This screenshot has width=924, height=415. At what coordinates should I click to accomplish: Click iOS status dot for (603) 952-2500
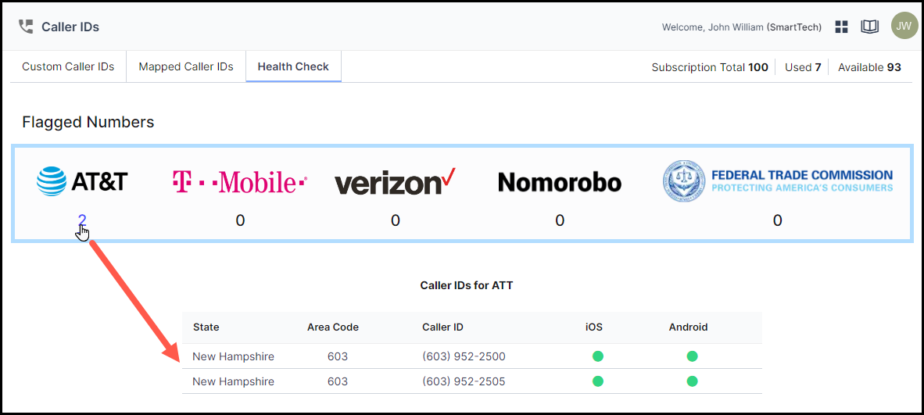(x=597, y=356)
